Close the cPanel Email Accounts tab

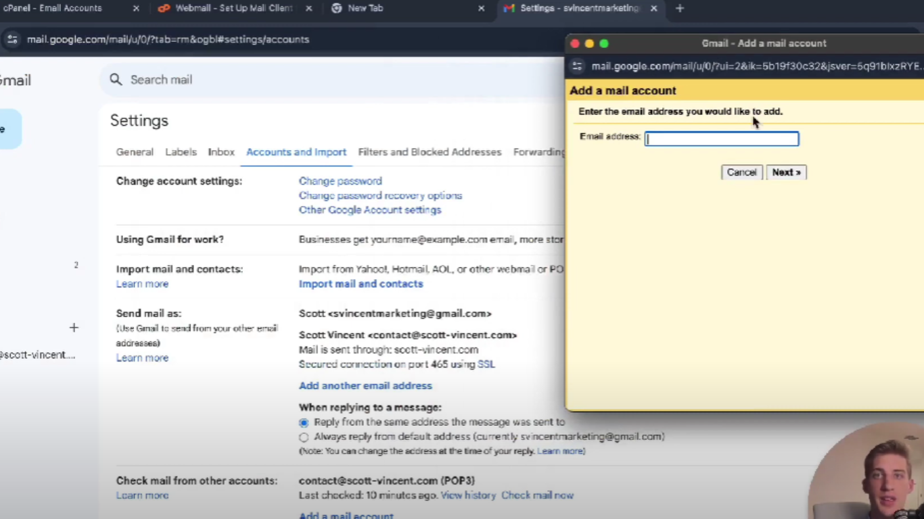point(136,9)
